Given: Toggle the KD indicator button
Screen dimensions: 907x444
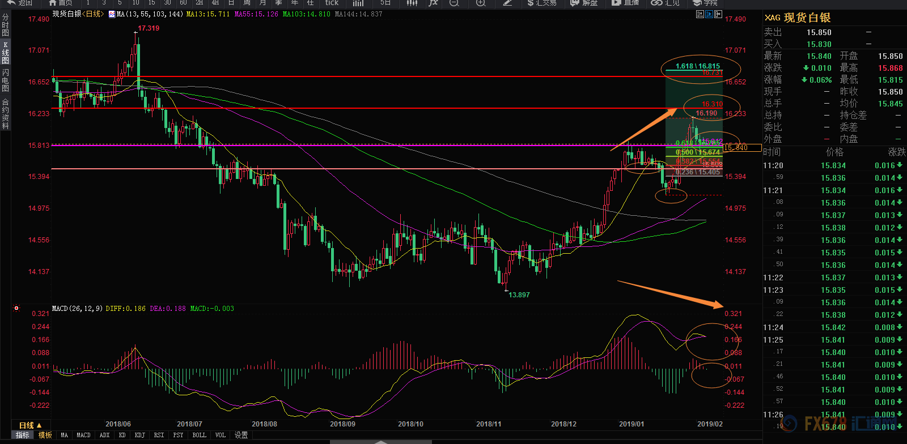Looking at the screenshot, I should pyautogui.click(x=122, y=435).
